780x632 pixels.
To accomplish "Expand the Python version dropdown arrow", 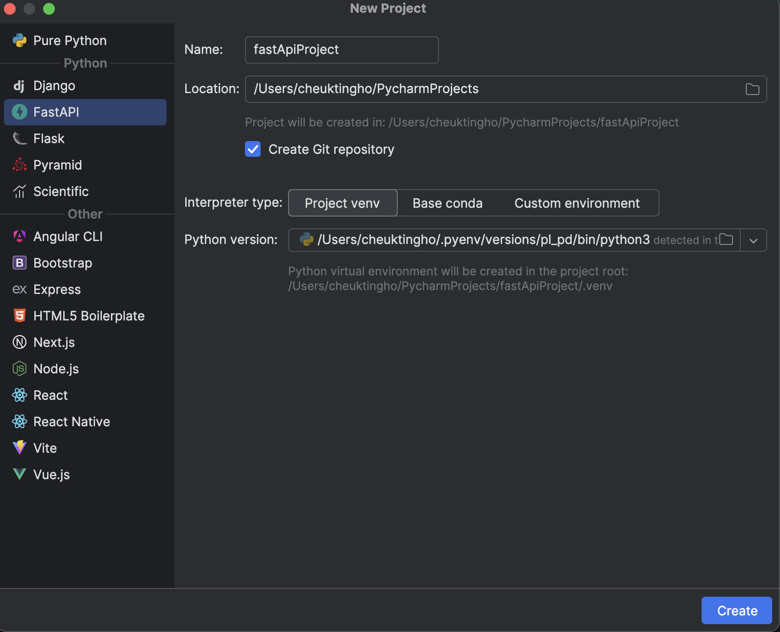I will 754,241.
